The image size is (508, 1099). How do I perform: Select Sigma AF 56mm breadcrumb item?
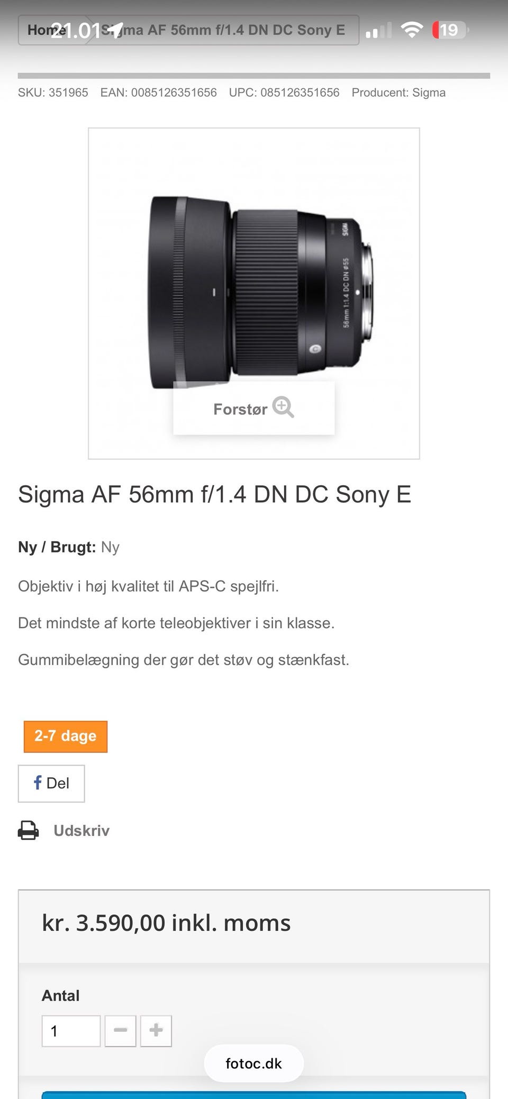pyautogui.click(x=222, y=30)
